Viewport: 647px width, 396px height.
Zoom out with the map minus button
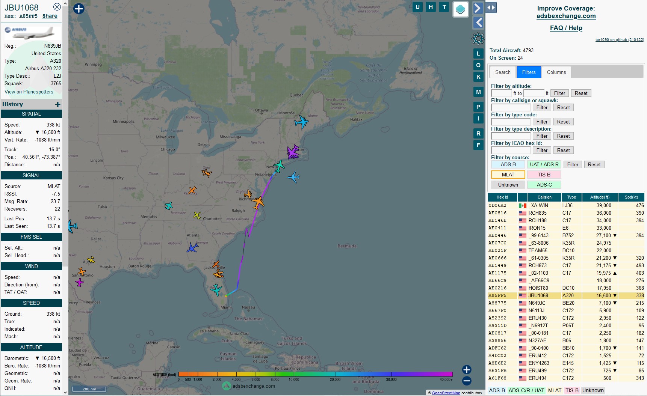467,381
